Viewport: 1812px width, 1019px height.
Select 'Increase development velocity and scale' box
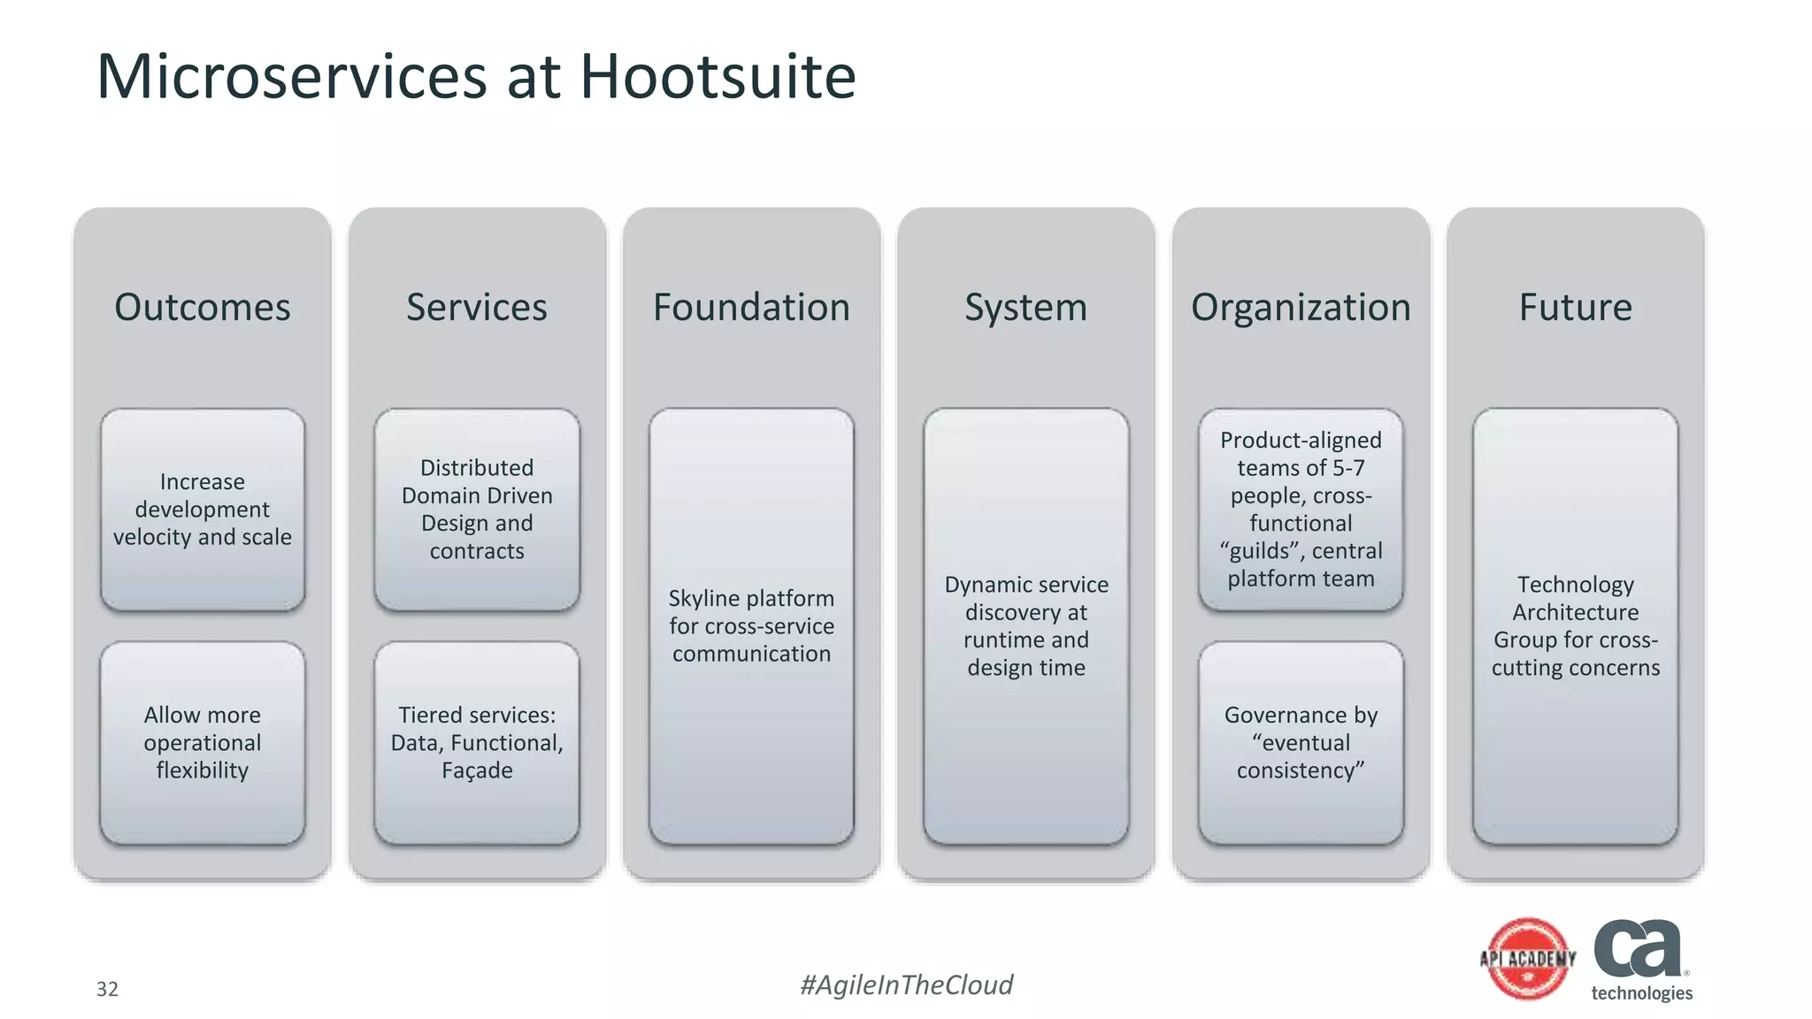pyautogui.click(x=203, y=509)
